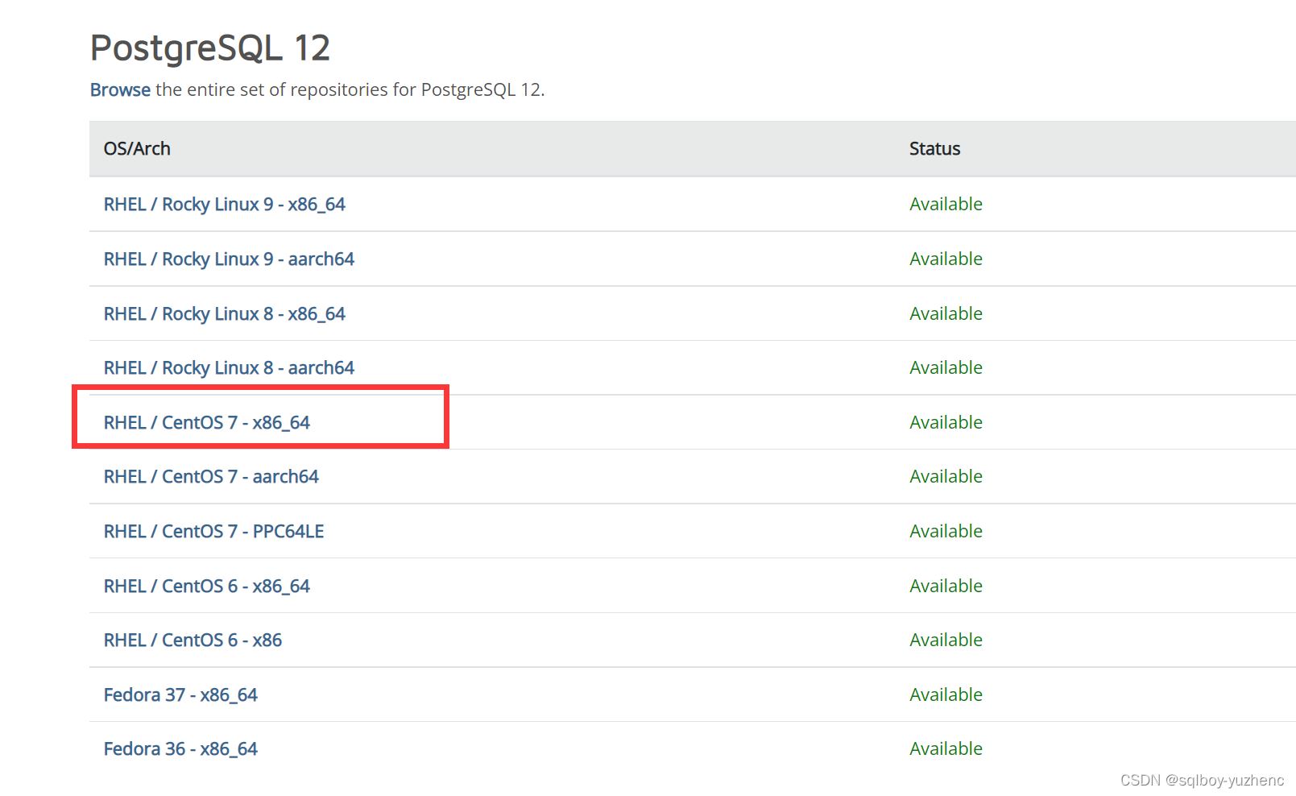Open RHEL / Rocky Linux 8 - aarch64 link

pos(229,368)
